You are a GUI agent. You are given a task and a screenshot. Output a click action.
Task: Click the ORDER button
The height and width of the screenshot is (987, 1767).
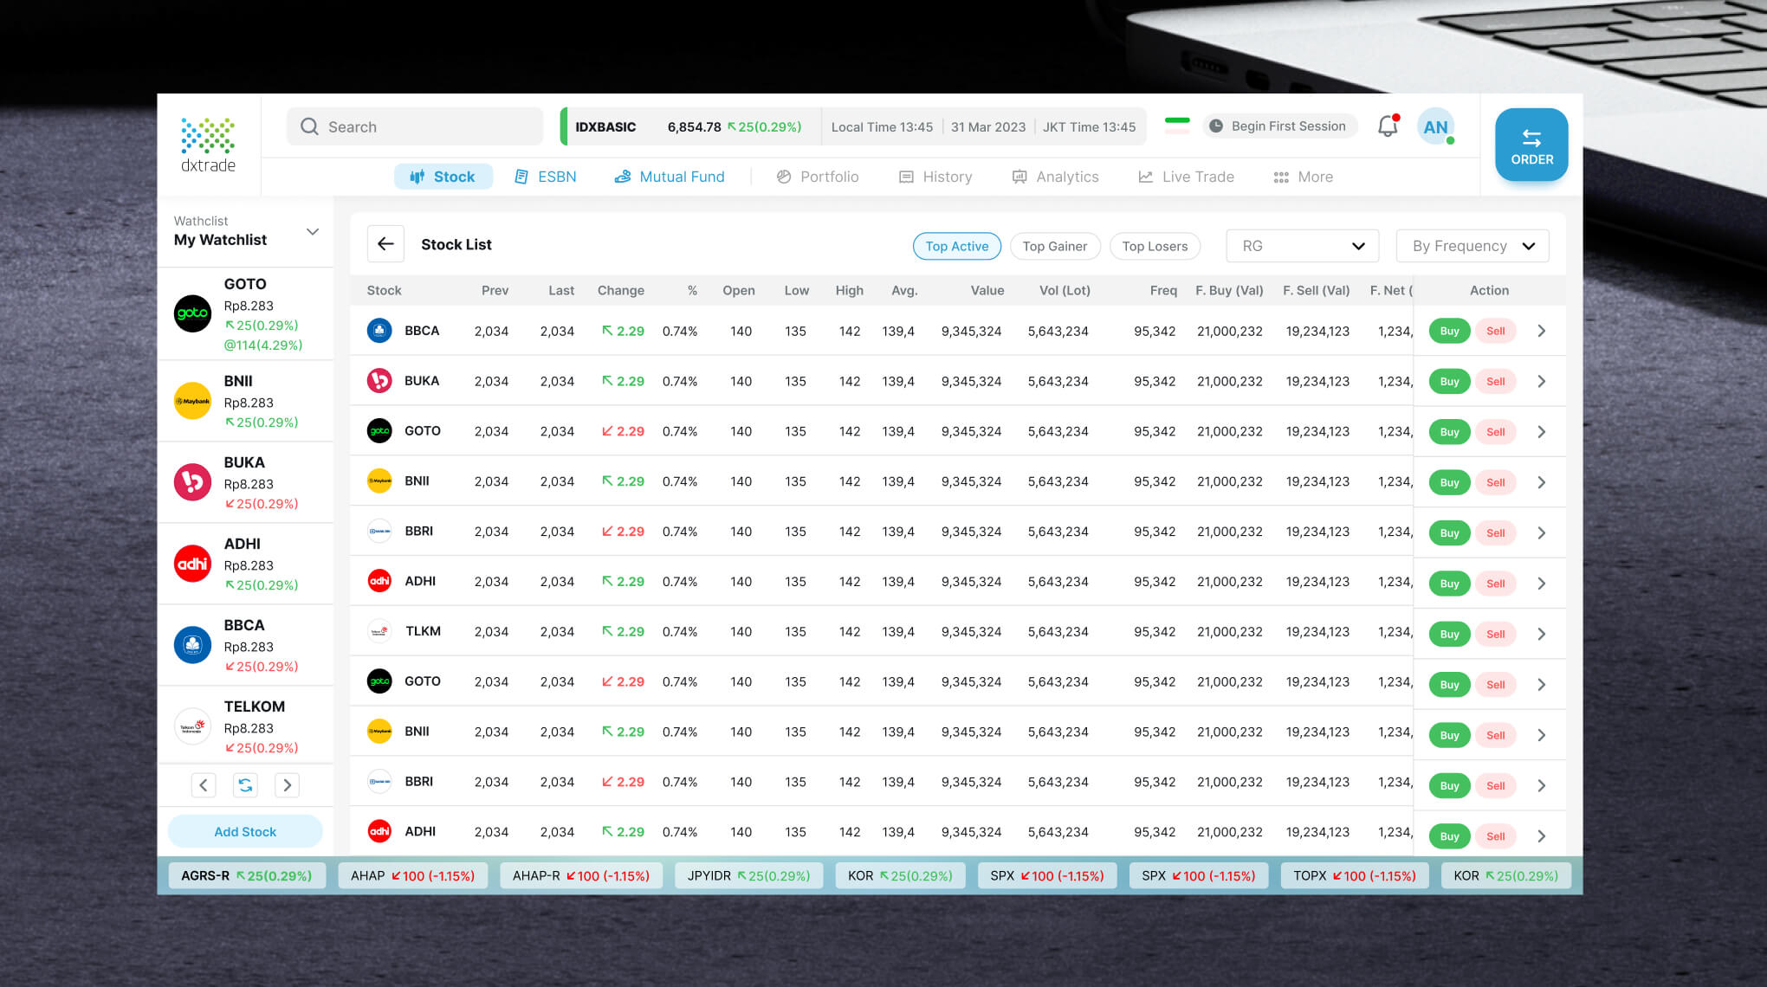pos(1531,145)
